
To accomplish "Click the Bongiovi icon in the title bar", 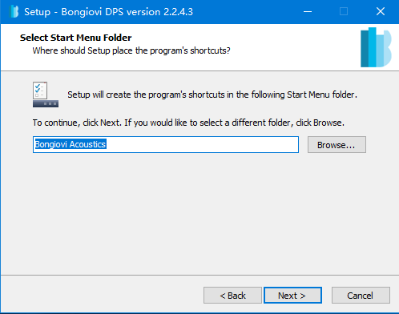I will [14, 12].
